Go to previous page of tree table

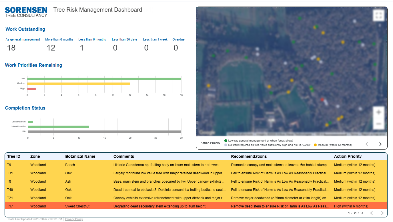point(372,213)
